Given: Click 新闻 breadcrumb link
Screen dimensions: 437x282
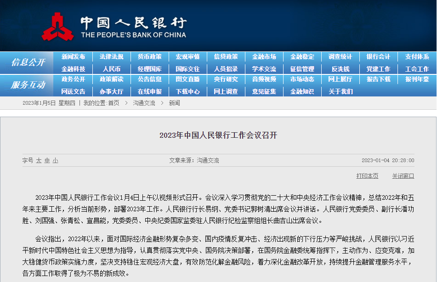Looking at the screenshot, I should 175,103.
